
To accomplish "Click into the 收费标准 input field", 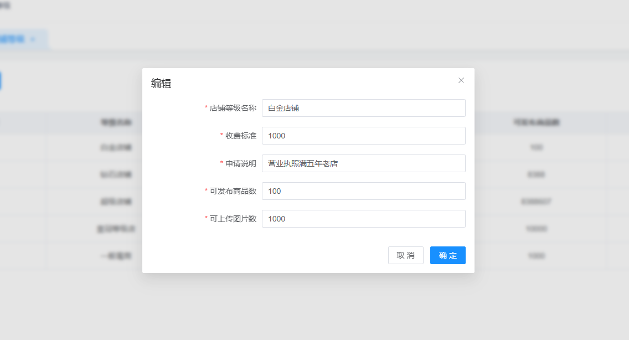I will 363,136.
